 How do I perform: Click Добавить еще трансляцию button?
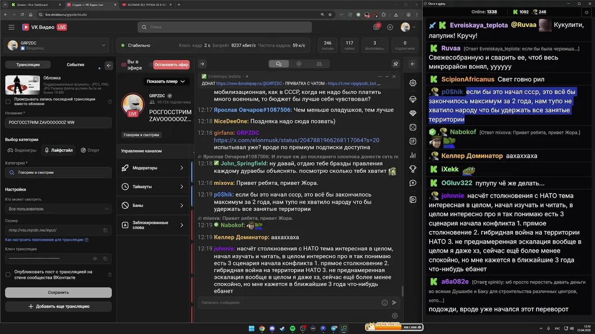pos(58,307)
